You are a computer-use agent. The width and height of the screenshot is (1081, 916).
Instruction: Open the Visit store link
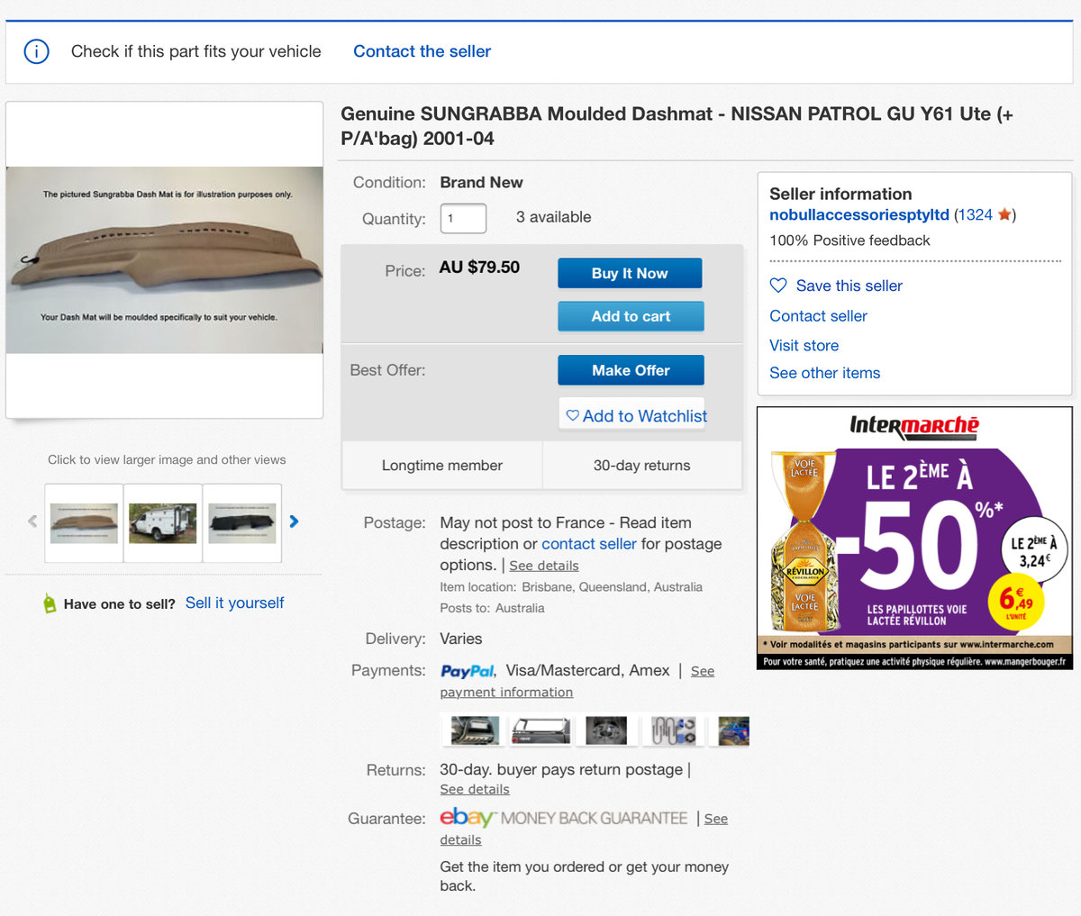pyautogui.click(x=804, y=345)
